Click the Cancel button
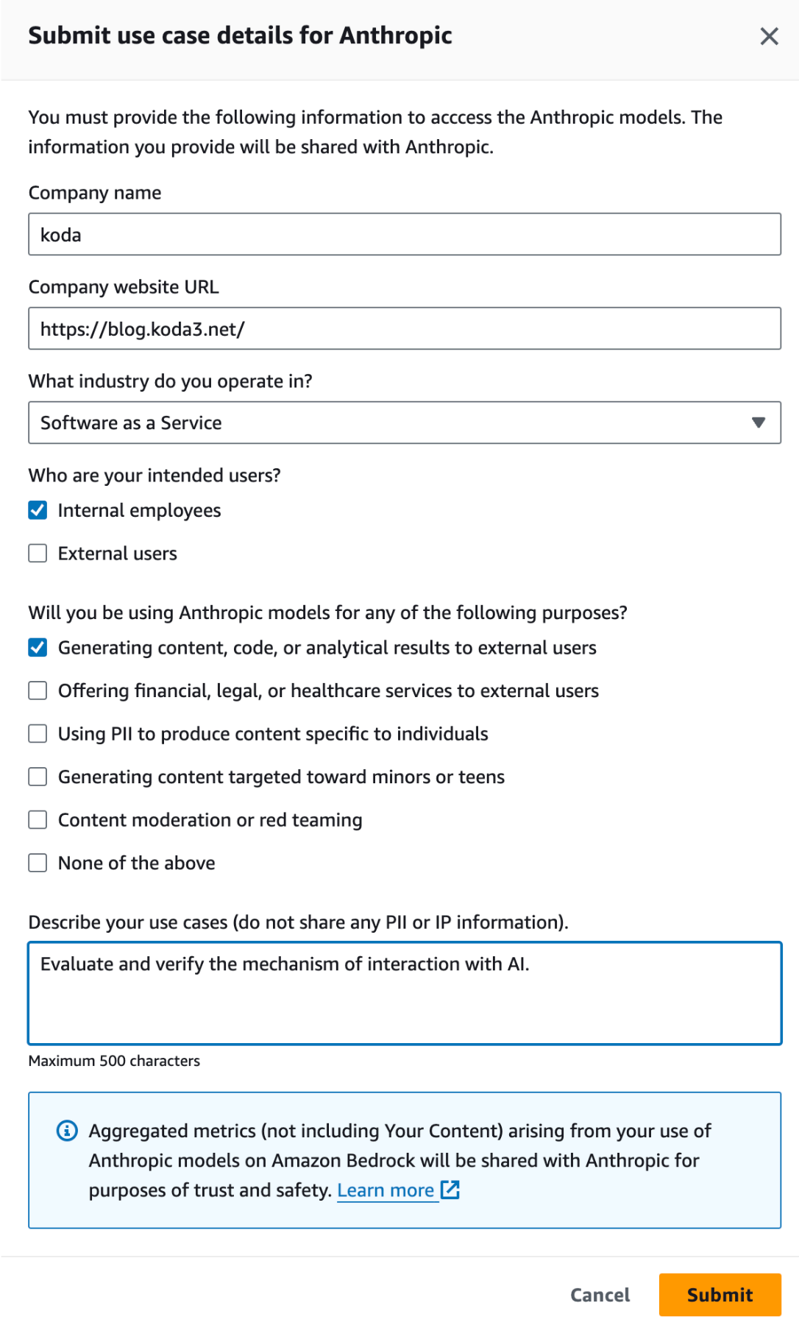 tap(600, 1295)
